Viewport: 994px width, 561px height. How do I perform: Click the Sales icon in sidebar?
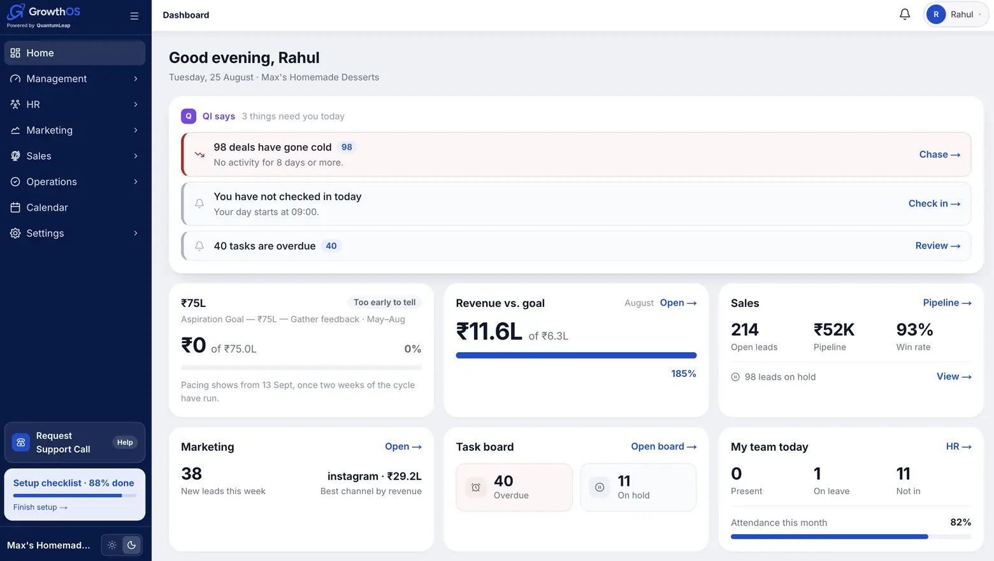(x=15, y=156)
